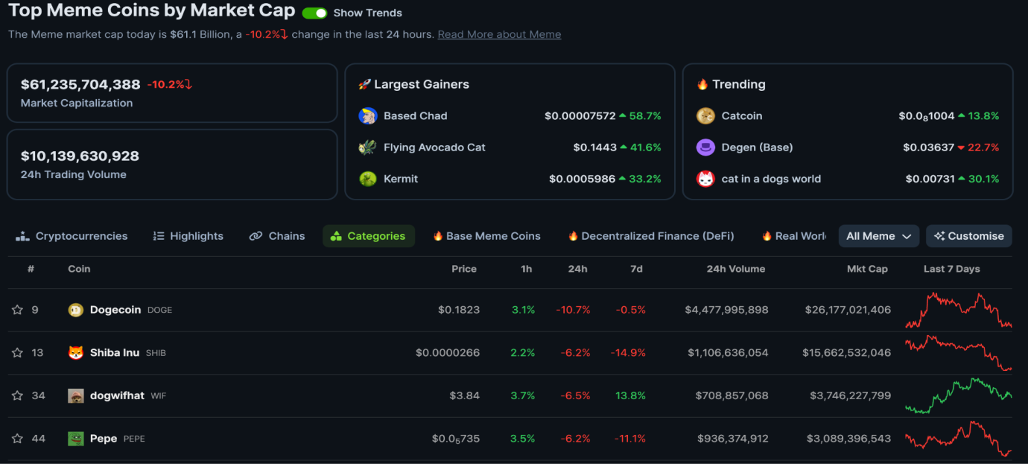This screenshot has width=1028, height=464.
Task: Sort table by 24h Volume column
Action: (x=736, y=269)
